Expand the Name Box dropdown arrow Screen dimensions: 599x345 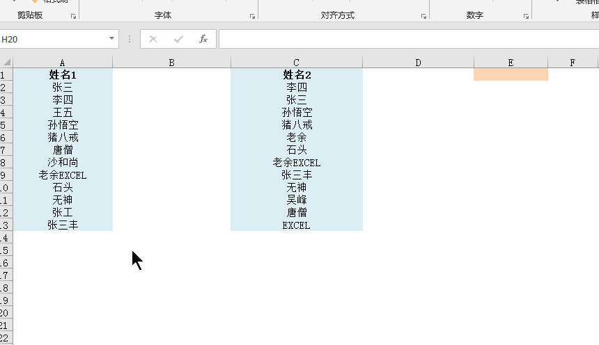tap(111, 38)
